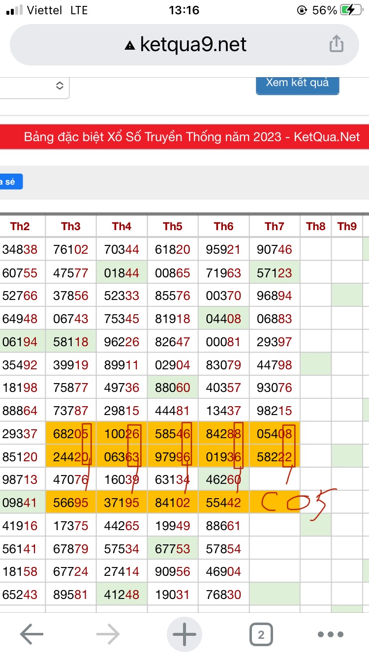The width and height of the screenshot is (369, 656).
Task: Tap the blue share button at left edge
Action: point(11,181)
